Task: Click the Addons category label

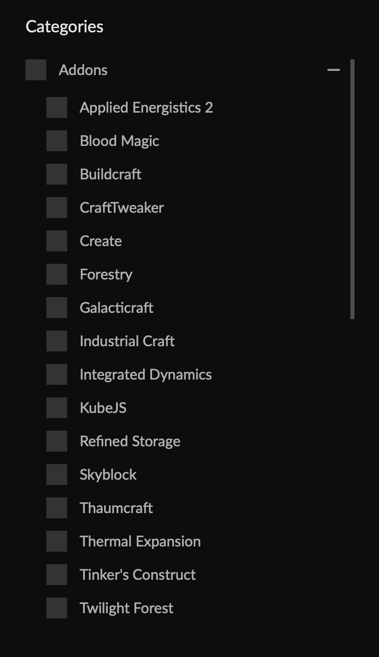Action: [x=83, y=70]
